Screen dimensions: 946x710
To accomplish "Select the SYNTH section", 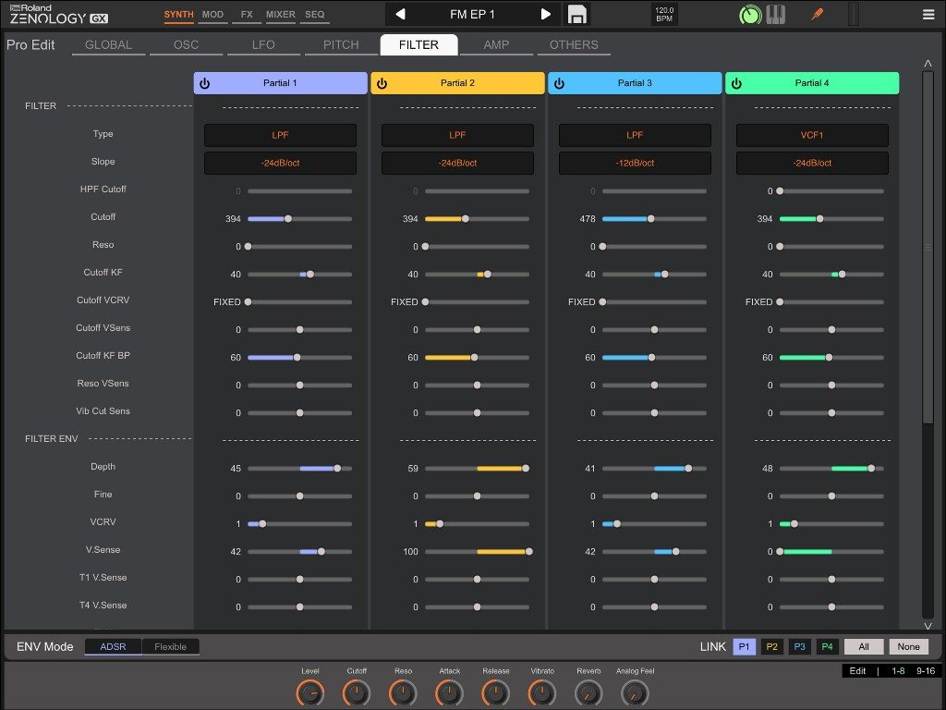I will tap(178, 15).
